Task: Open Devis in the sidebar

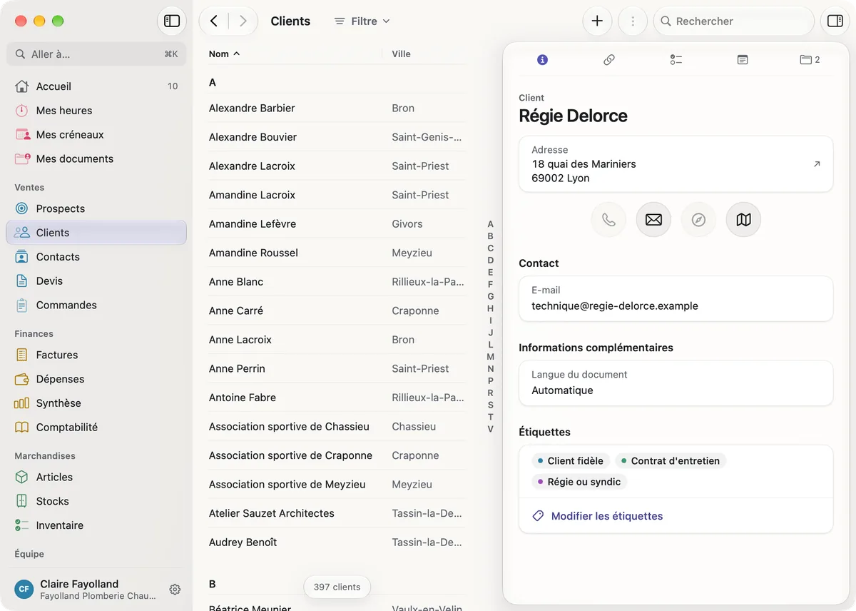Action: click(x=96, y=281)
